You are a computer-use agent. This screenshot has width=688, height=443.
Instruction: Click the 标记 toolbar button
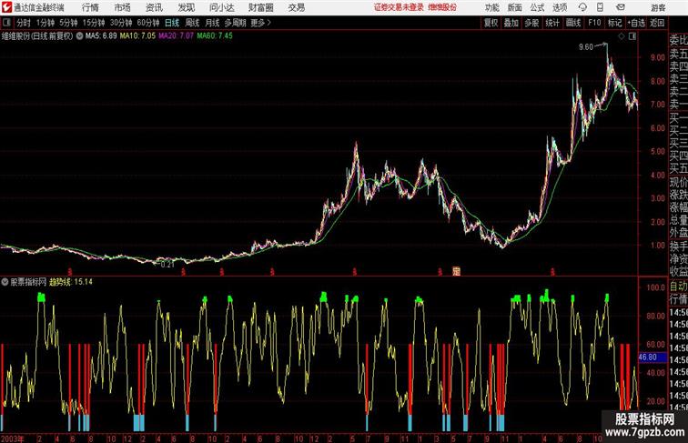tap(614, 23)
